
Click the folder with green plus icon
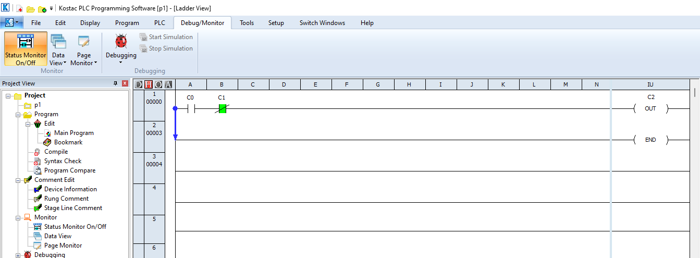pos(42,8)
